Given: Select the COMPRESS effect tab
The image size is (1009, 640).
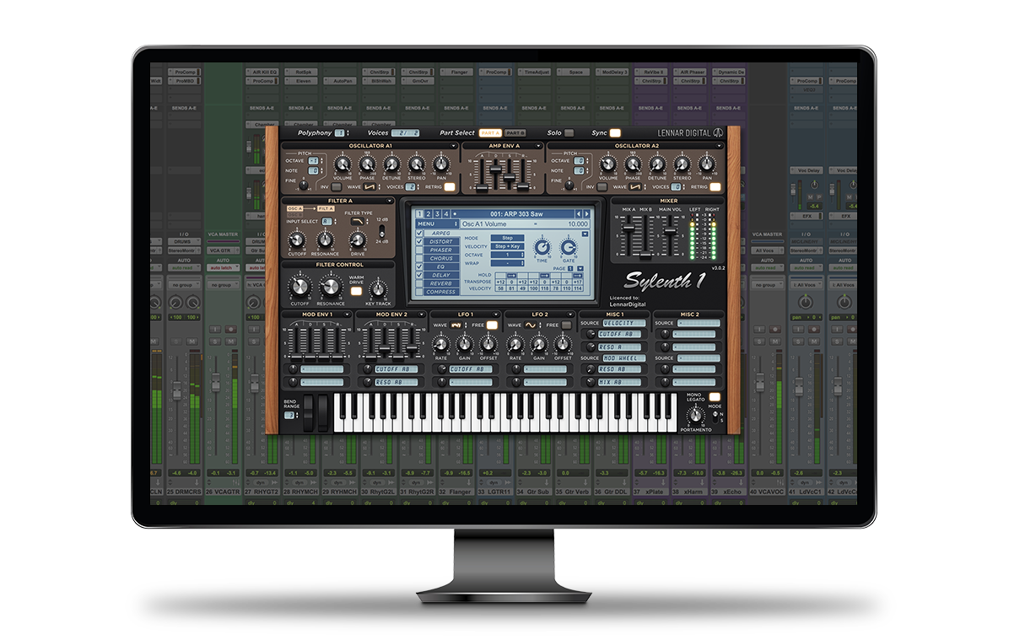Looking at the screenshot, I should pos(440,292).
